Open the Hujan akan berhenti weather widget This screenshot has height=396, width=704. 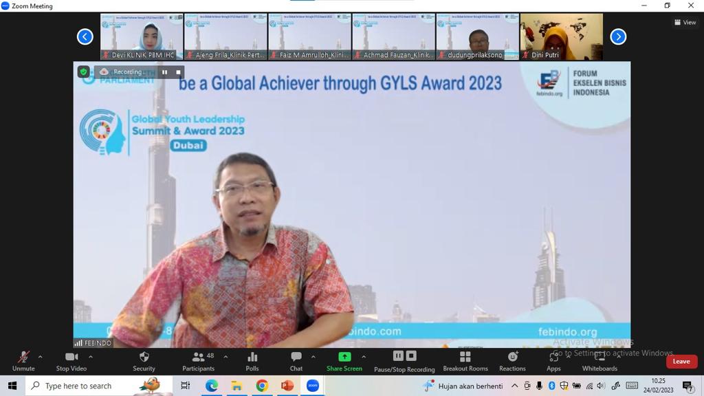pyautogui.click(x=463, y=386)
